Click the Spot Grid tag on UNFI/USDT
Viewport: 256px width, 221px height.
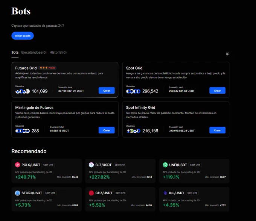pyautogui.click(x=195, y=165)
